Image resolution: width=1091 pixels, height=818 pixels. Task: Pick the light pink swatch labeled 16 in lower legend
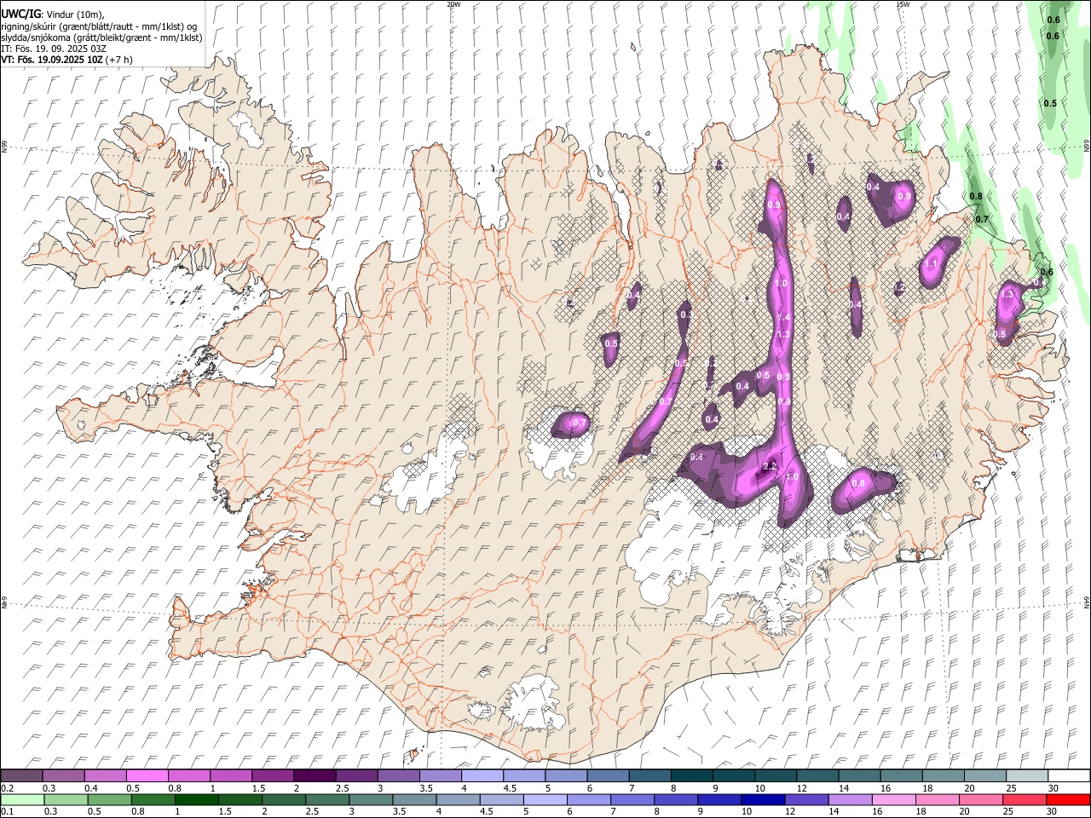point(892,799)
